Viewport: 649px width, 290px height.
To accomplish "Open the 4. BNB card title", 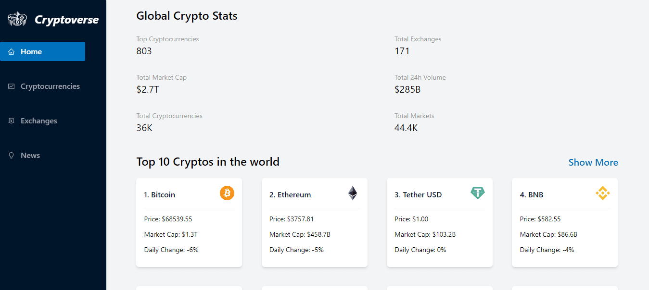I will [532, 194].
